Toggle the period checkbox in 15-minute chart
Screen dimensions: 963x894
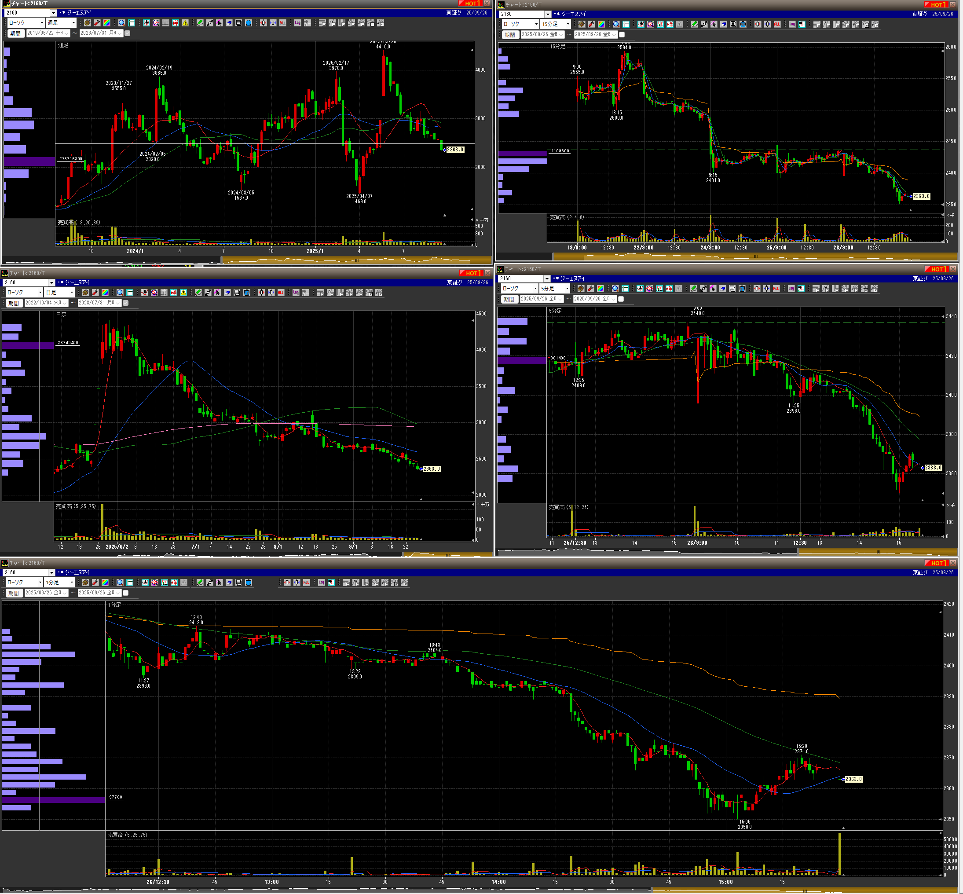[x=622, y=35]
